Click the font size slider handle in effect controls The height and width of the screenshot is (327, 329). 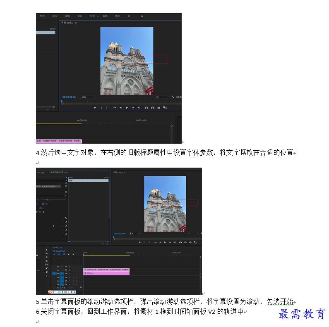coord(47,200)
